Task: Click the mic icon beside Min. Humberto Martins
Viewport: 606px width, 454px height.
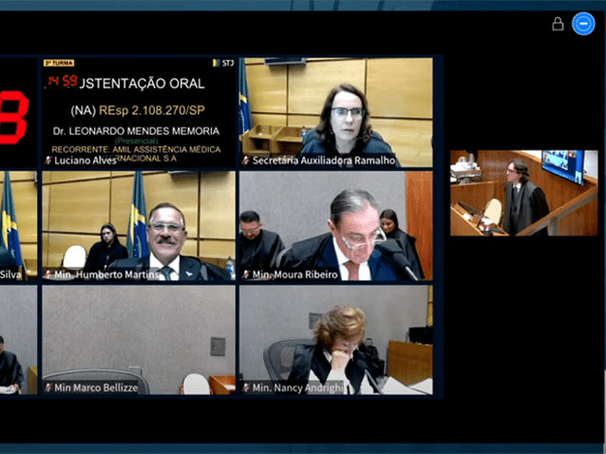Action: pos(47,274)
